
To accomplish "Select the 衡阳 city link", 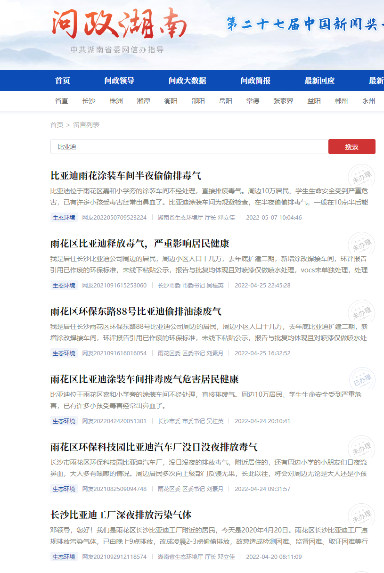I will pyautogui.click(x=171, y=101).
